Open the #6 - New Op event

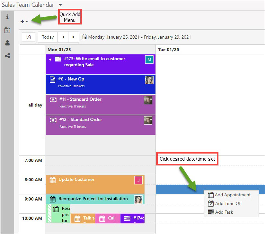pyautogui.click(x=101, y=84)
